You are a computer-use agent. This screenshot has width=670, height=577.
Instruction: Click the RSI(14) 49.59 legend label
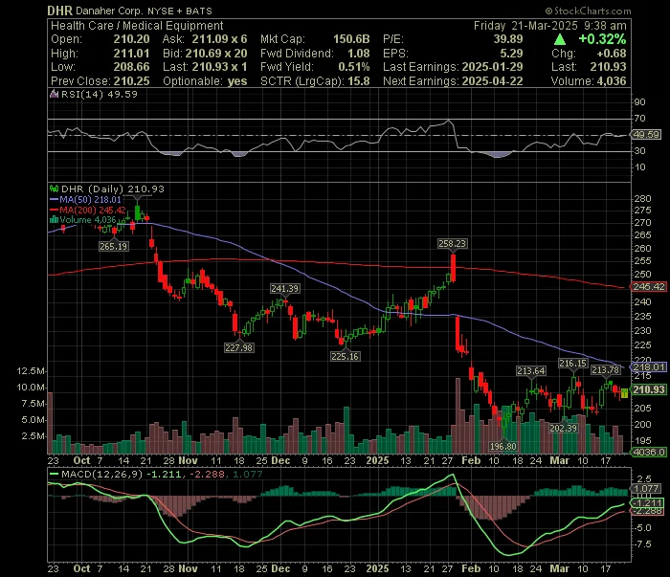tap(100, 94)
